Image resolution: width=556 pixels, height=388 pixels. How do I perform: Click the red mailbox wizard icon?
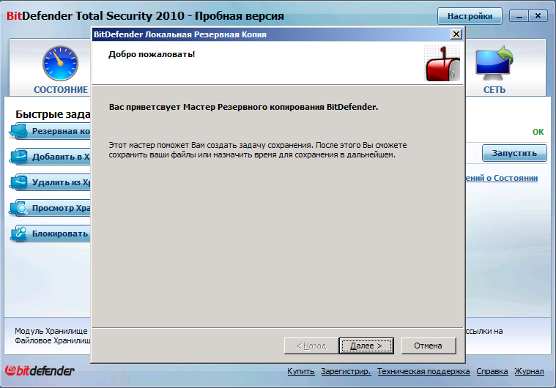pyautogui.click(x=442, y=64)
